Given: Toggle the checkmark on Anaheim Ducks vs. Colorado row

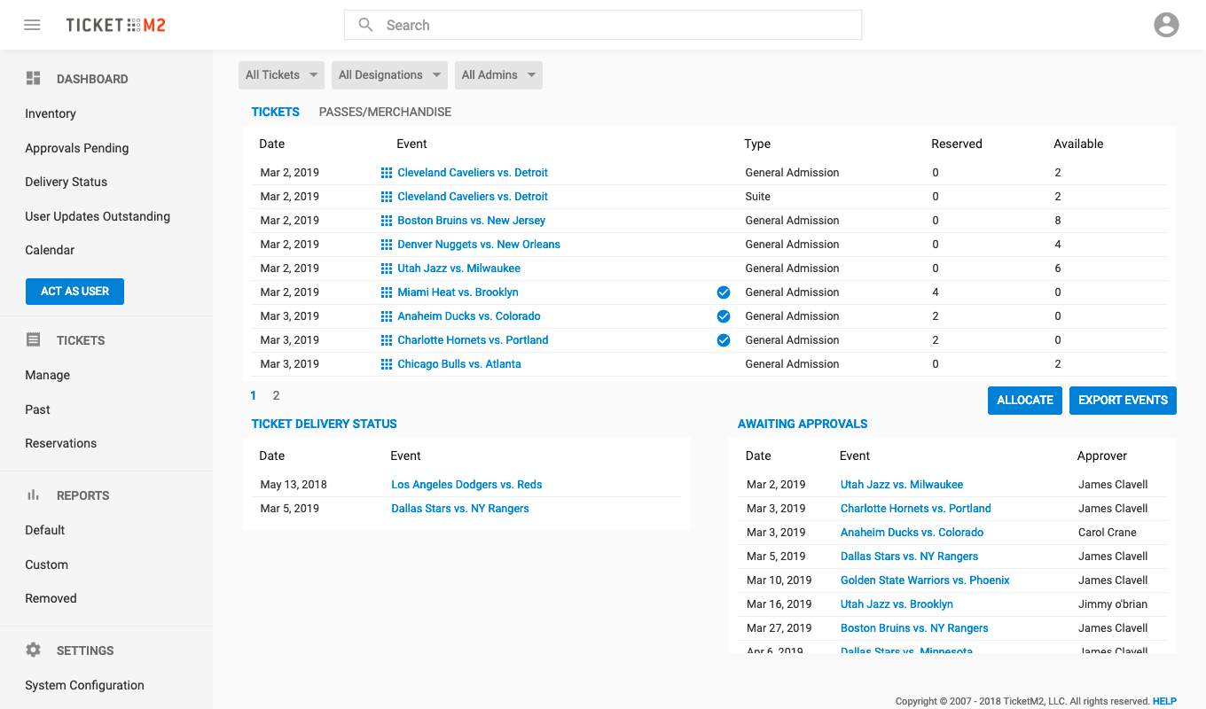Looking at the screenshot, I should pyautogui.click(x=724, y=316).
